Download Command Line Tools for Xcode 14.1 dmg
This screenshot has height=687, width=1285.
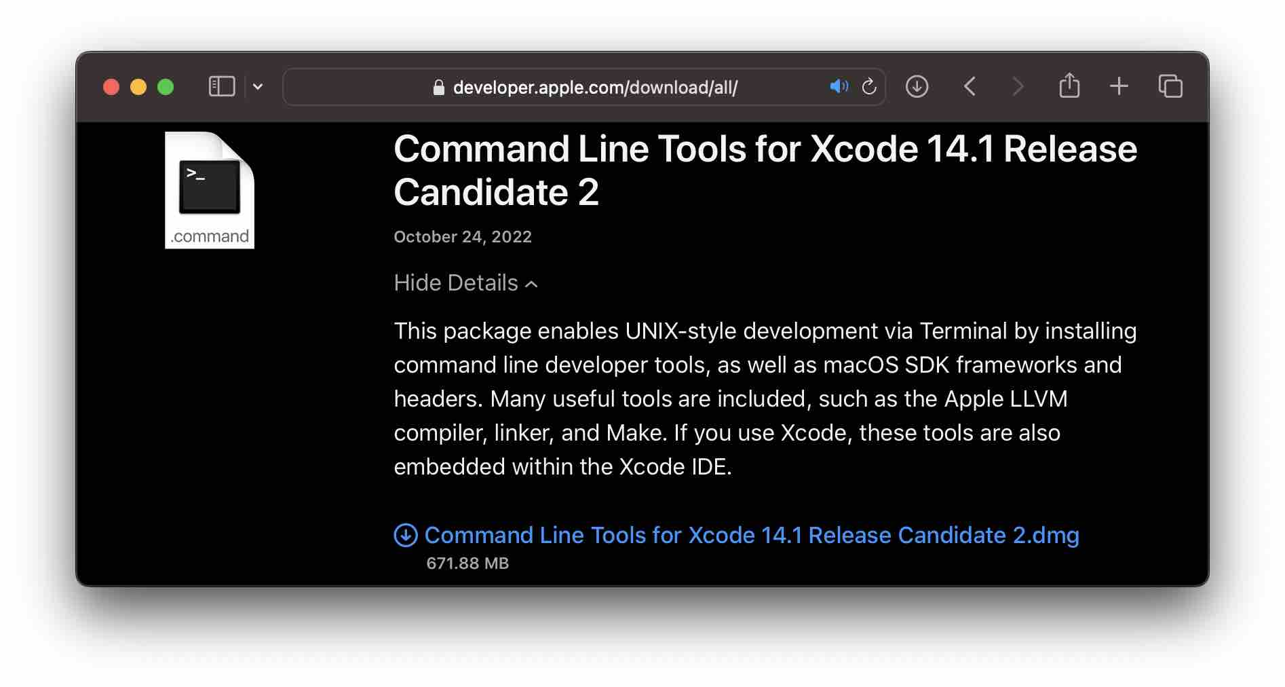tap(750, 536)
